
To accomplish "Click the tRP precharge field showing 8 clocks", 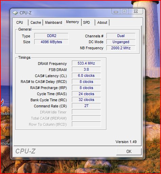I will click(86, 88).
